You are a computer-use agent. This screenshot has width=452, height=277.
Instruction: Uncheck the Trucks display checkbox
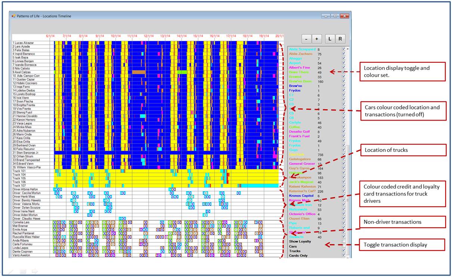(x=344, y=251)
